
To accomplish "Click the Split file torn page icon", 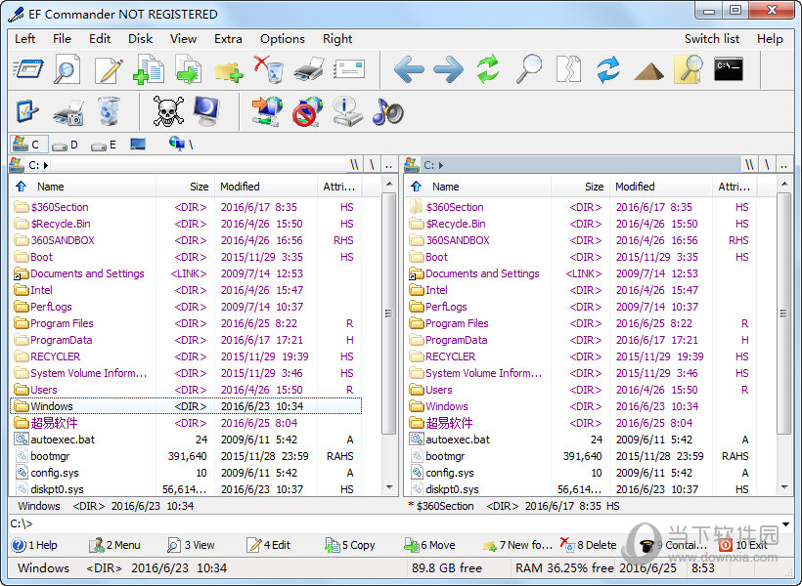I will pos(568,69).
